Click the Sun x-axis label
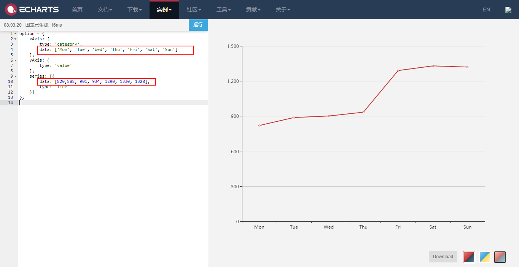Image resolution: width=519 pixels, height=267 pixels. tap(467, 227)
